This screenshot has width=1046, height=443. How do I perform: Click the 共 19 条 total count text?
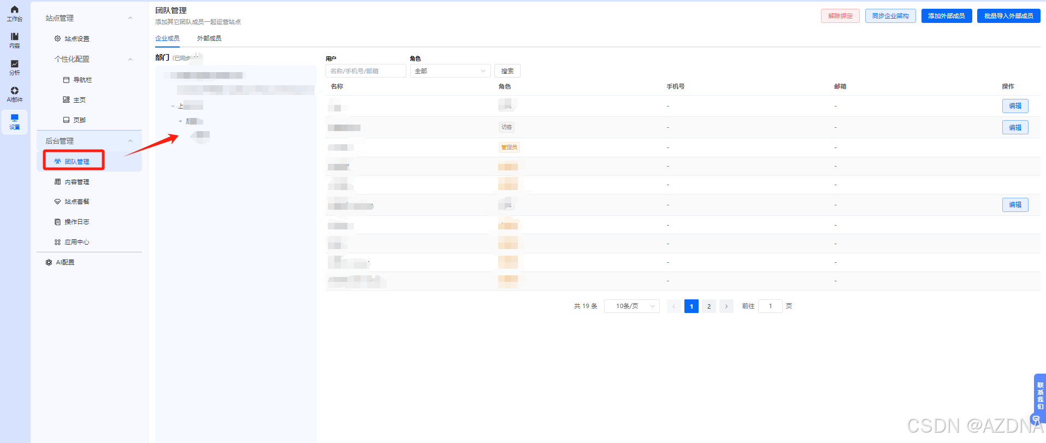click(586, 306)
